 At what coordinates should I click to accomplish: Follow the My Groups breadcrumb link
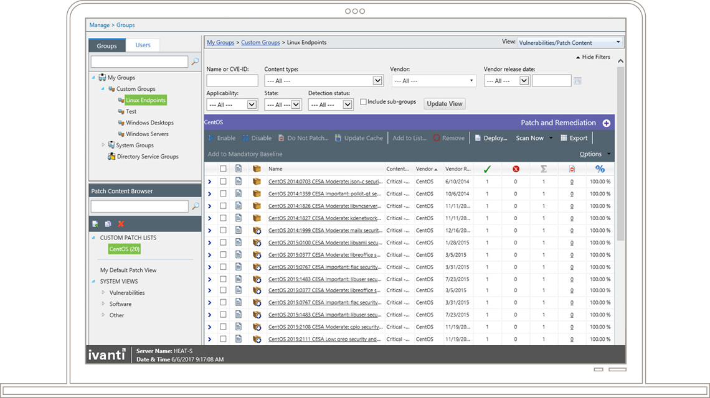220,42
